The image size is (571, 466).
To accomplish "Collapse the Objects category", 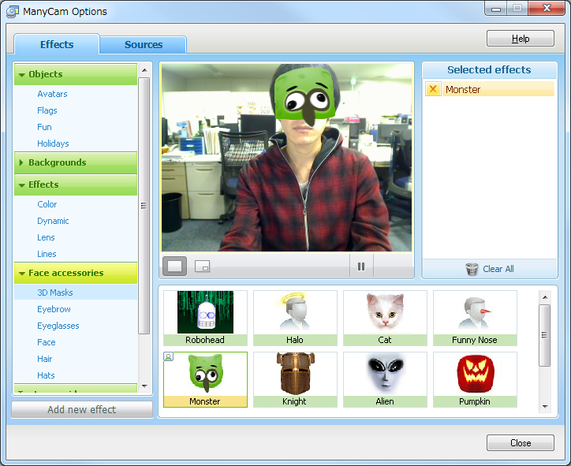I will [76, 74].
